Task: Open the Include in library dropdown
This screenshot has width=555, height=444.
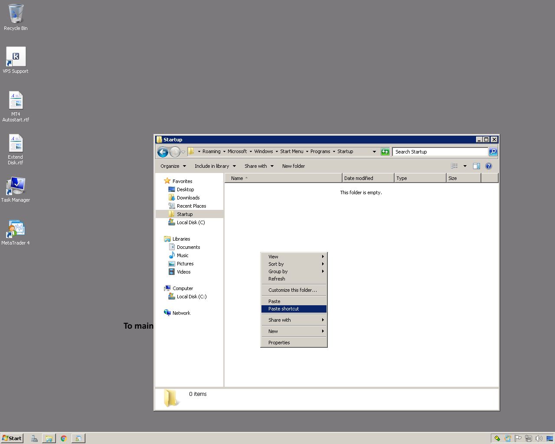Action: click(215, 166)
